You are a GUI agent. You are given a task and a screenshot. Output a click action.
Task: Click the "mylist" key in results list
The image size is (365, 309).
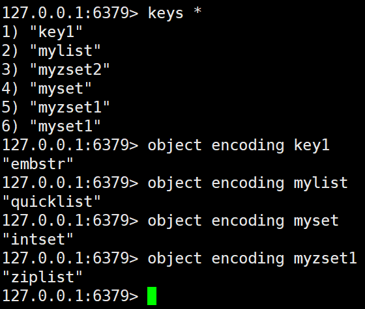pos(65,51)
